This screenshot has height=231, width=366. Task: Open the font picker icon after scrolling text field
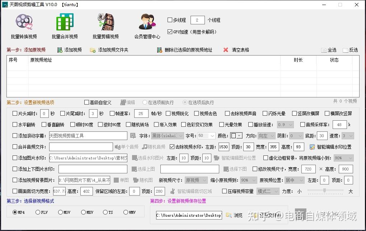click(x=133, y=136)
